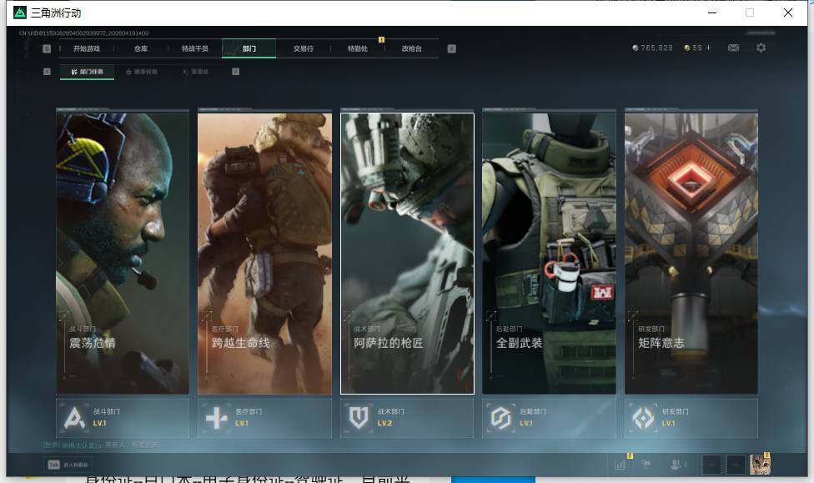Choose the 矩阵意志 mission card
This screenshot has width=814, height=483.
pos(691,250)
